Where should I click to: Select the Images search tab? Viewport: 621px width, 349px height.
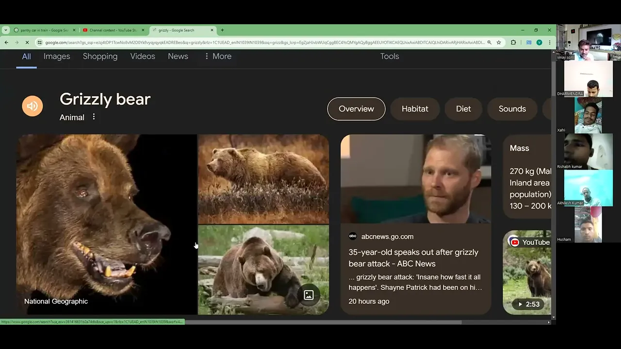[x=57, y=56]
